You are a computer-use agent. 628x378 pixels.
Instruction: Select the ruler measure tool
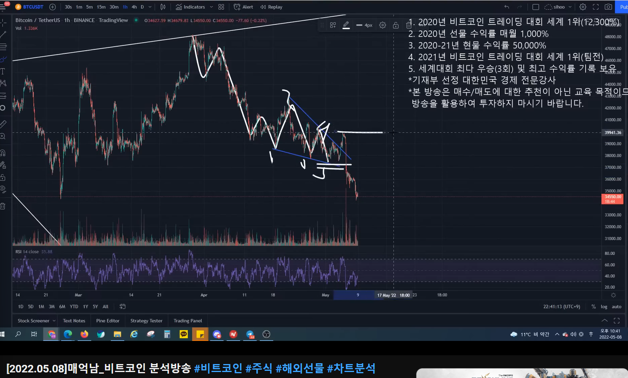tap(3, 124)
